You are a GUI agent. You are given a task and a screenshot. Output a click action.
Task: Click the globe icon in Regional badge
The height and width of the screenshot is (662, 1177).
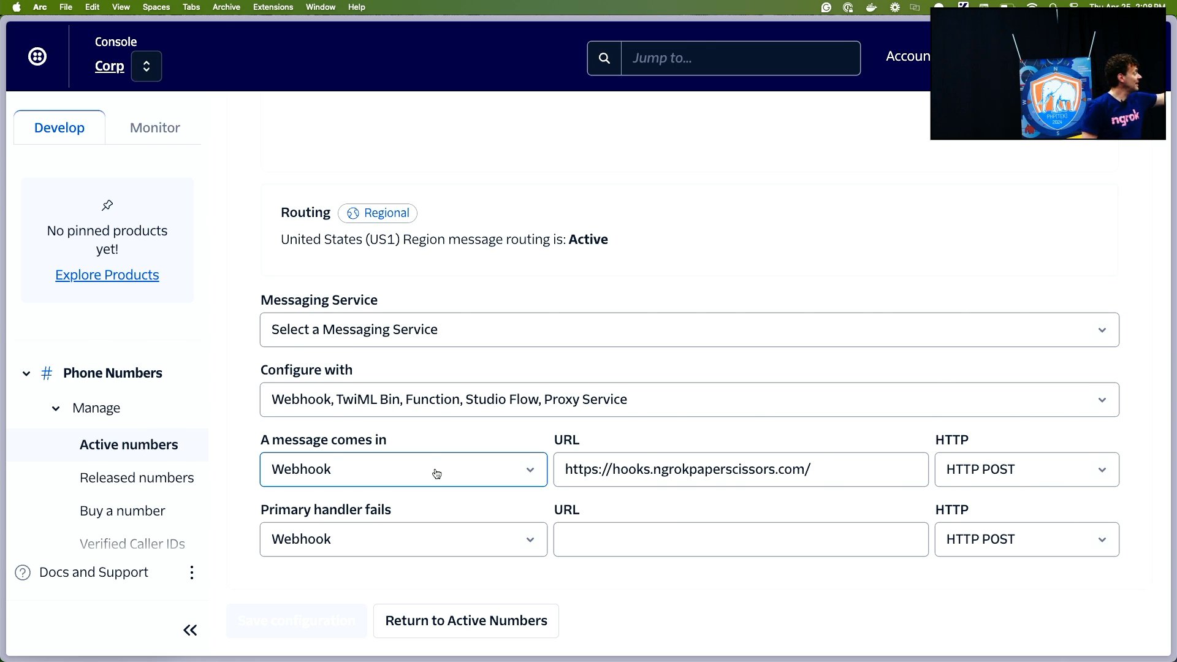(x=353, y=213)
